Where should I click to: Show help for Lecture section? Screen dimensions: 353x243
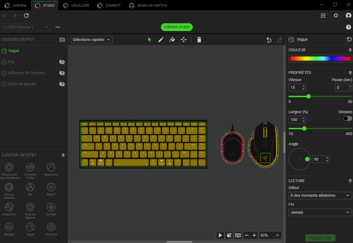(350, 181)
